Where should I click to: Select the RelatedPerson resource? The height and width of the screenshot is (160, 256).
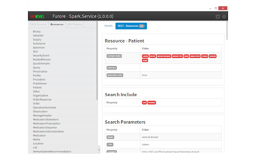pyautogui.click(x=42, y=60)
